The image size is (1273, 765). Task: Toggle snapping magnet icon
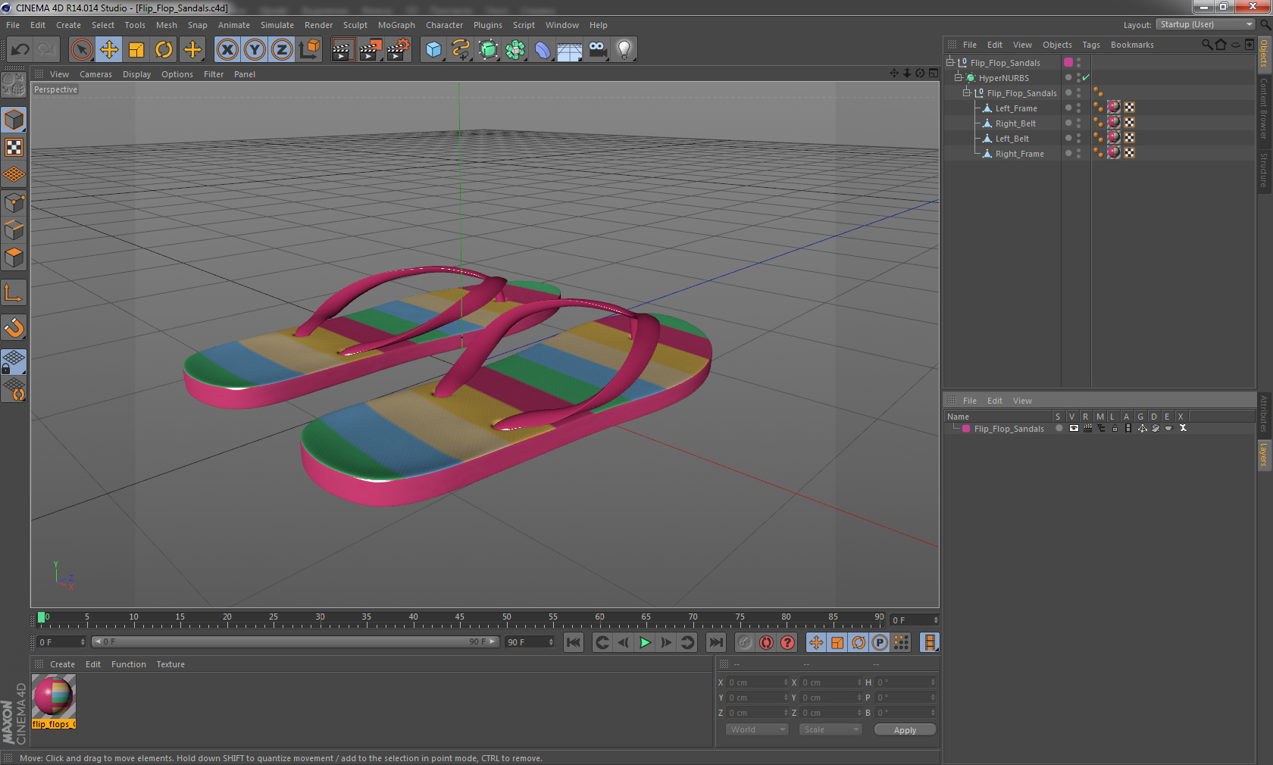pos(14,327)
